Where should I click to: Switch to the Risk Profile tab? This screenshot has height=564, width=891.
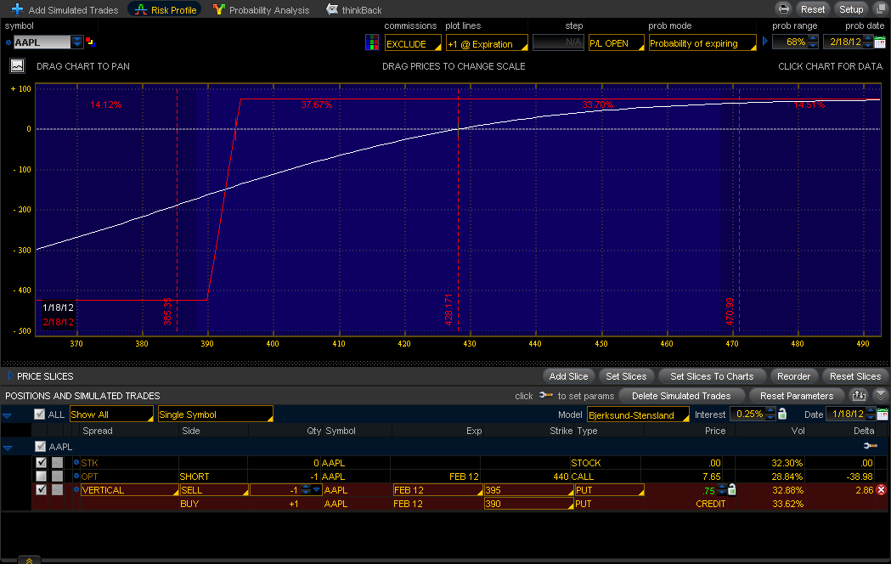166,9
